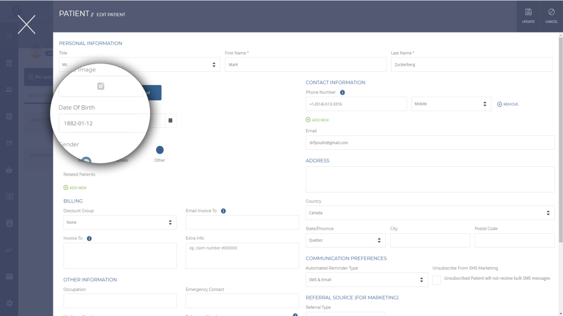Open the Country dropdown showing Canada
This screenshot has height=316, width=563.
coord(430,213)
